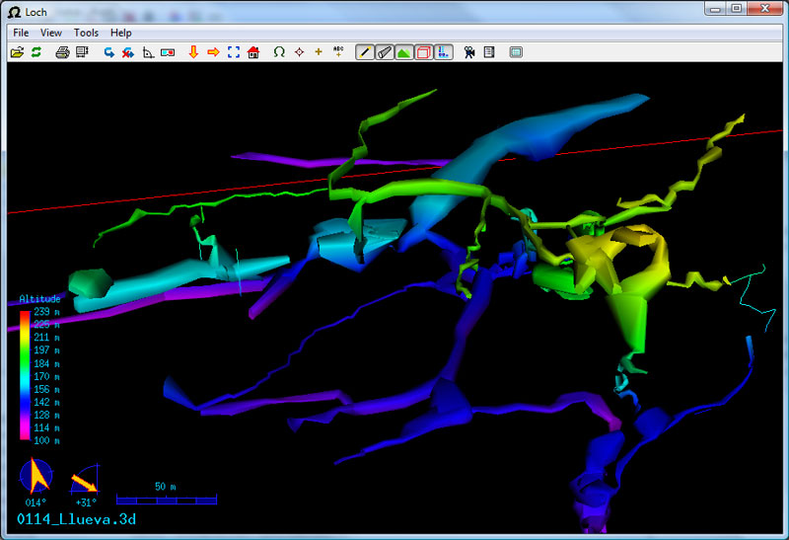This screenshot has width=789, height=540.
Task: Open the View menu
Action: coord(51,33)
